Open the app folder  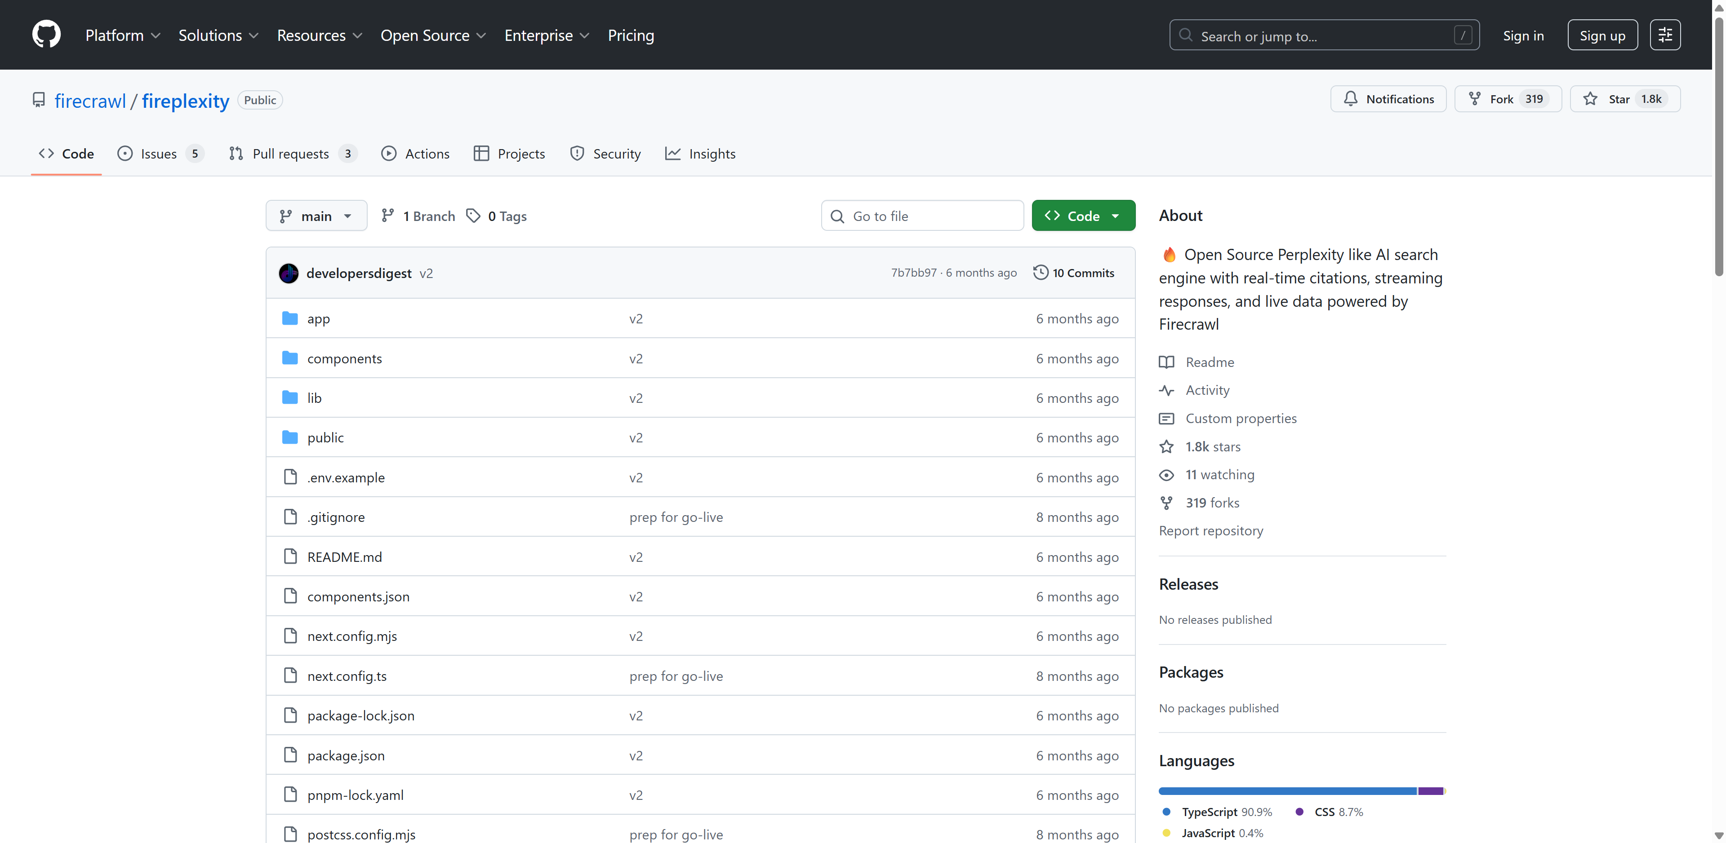318,319
